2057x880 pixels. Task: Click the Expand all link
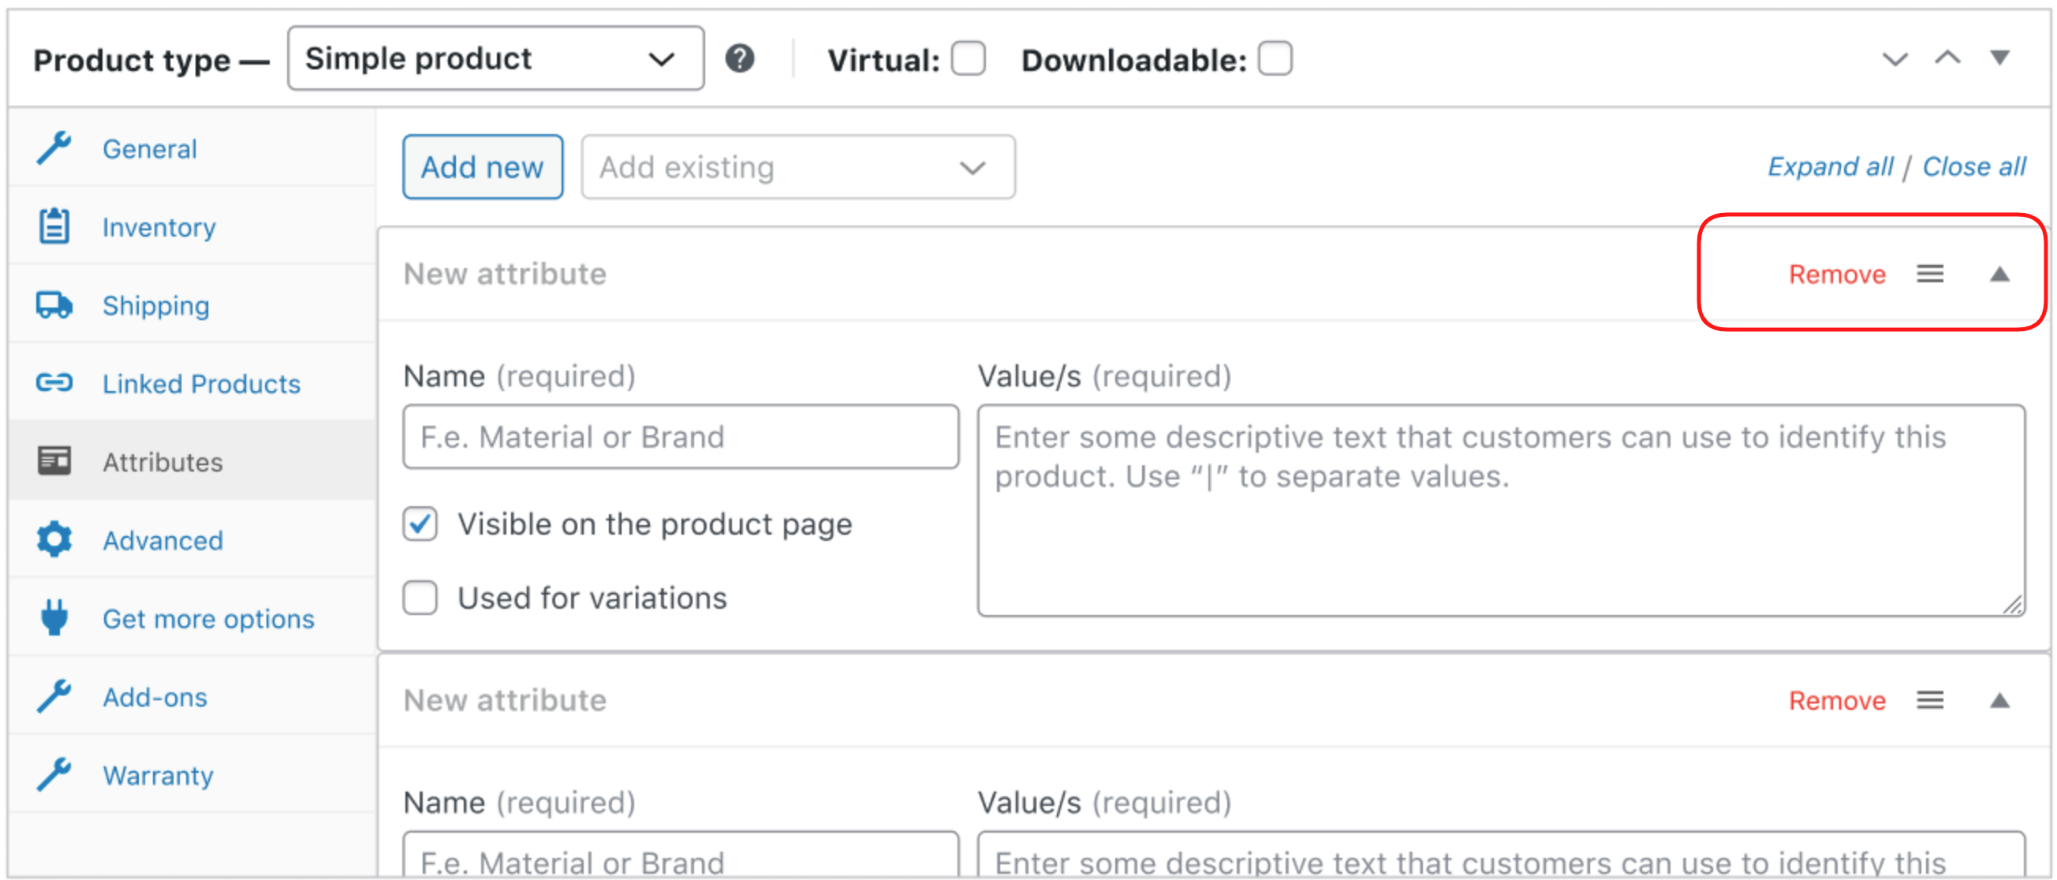[1829, 167]
